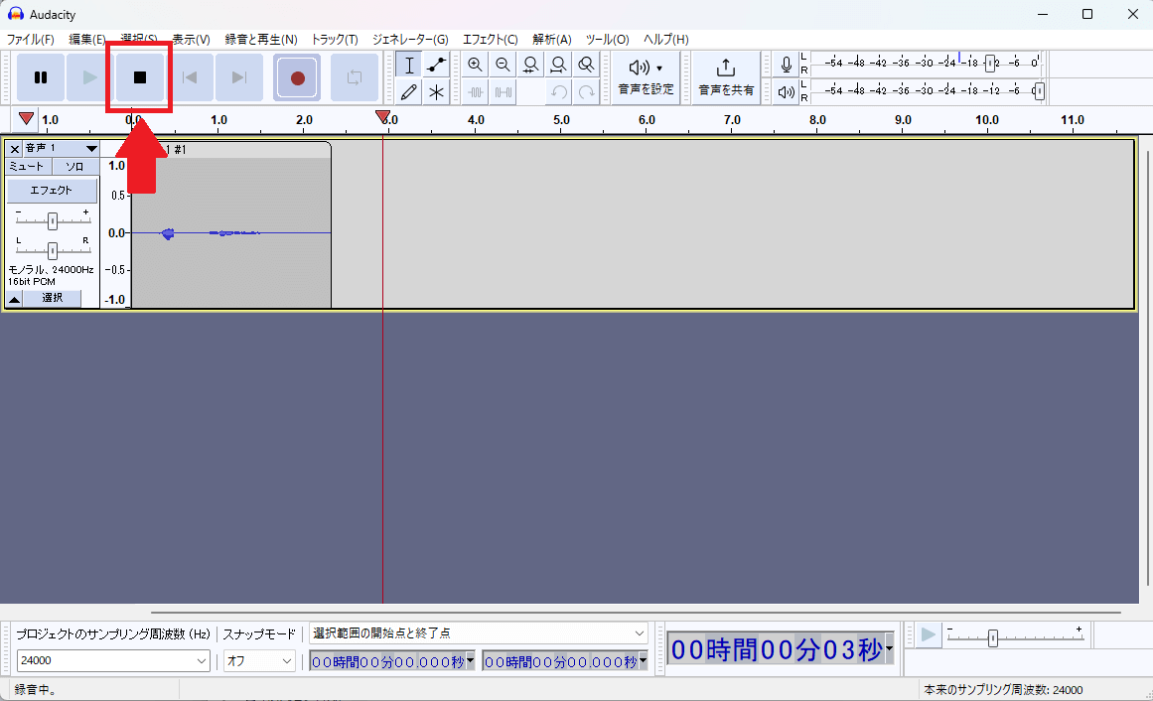This screenshot has width=1153, height=701.
Task: Toggle the ミュート button on the track
Action: pos(27,167)
